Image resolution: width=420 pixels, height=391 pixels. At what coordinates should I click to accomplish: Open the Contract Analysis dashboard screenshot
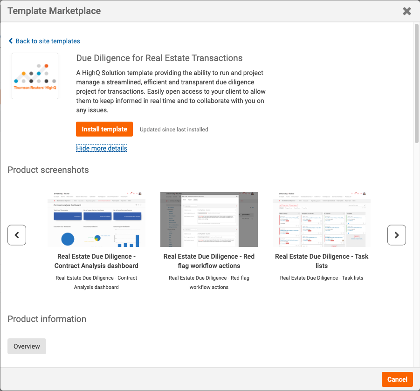(96, 220)
